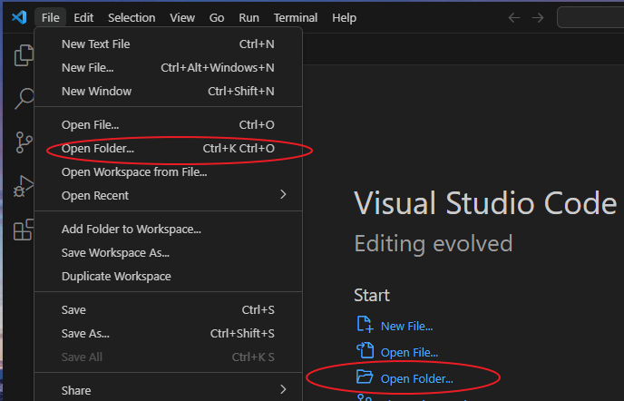This screenshot has width=624, height=401.
Task: Open the Extensions view
Action: [24, 230]
